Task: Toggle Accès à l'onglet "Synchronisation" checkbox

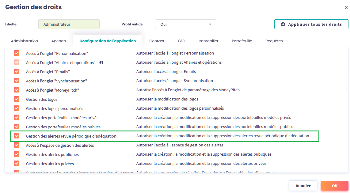Action: (17, 81)
